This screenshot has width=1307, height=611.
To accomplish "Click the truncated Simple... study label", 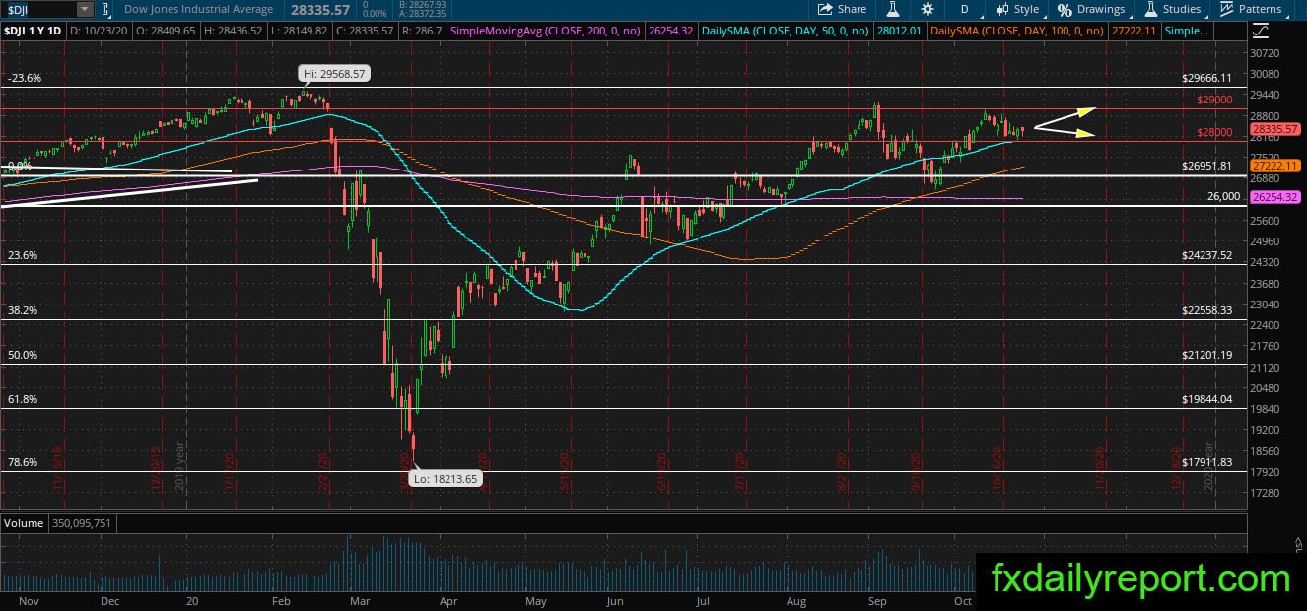I will tap(1186, 32).
